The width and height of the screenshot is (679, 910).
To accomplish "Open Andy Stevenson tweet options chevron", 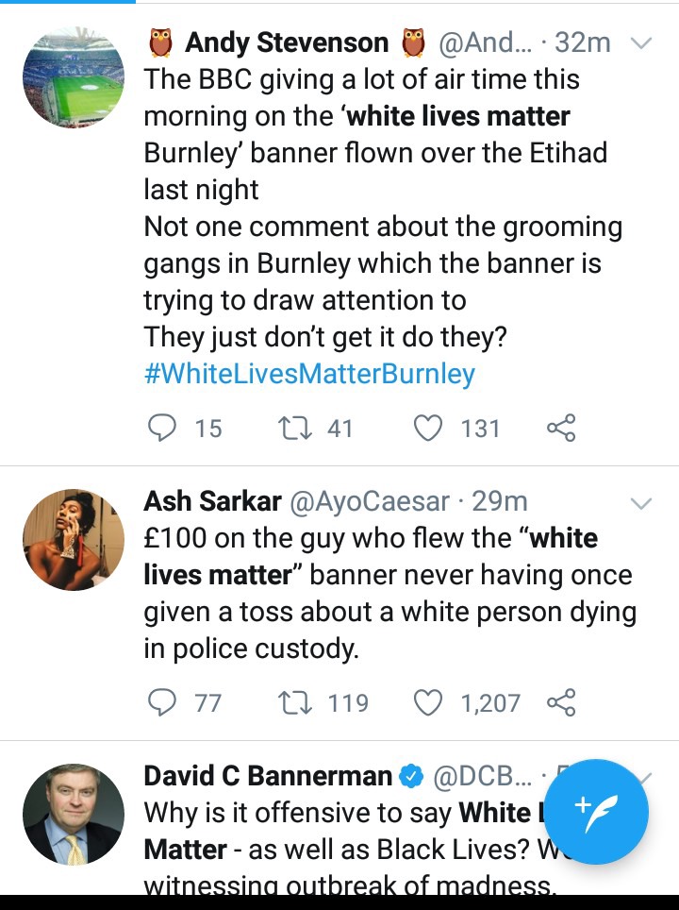I will [640, 43].
